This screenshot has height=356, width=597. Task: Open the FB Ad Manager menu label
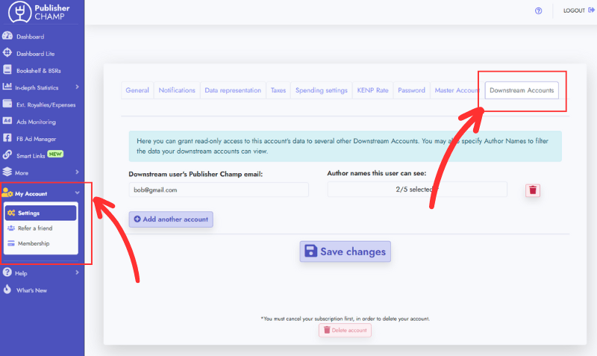point(36,139)
